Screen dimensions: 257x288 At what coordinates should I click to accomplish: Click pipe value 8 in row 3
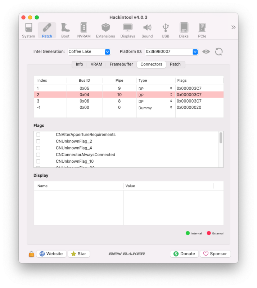pos(120,101)
